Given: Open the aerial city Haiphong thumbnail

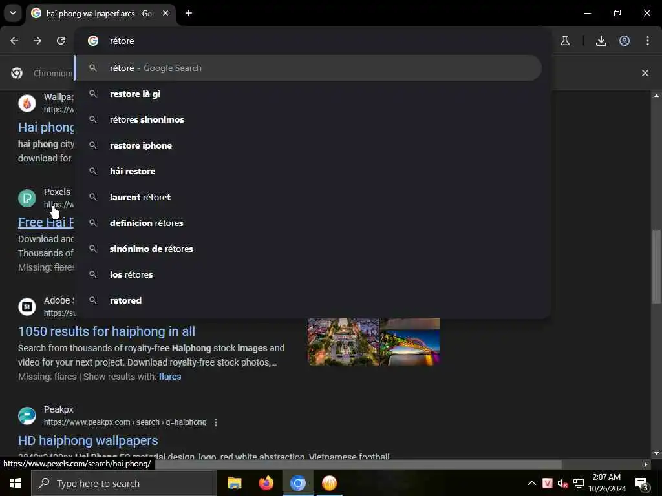Looking at the screenshot, I should [343, 342].
